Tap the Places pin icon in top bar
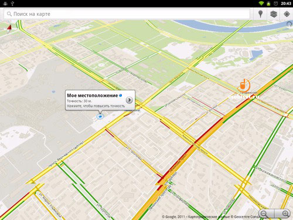 pyautogui.click(x=260, y=14)
